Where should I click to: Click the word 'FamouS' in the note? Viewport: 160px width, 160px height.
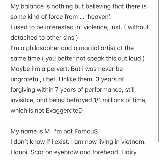[86, 131]
